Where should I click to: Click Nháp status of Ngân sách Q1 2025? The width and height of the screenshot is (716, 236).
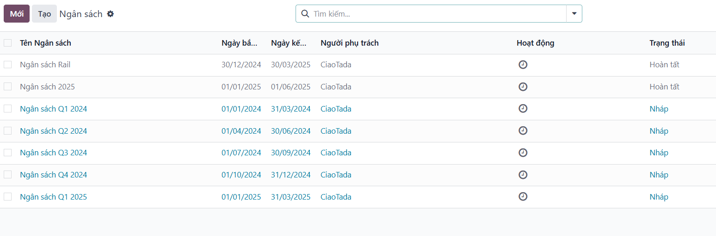click(x=659, y=197)
